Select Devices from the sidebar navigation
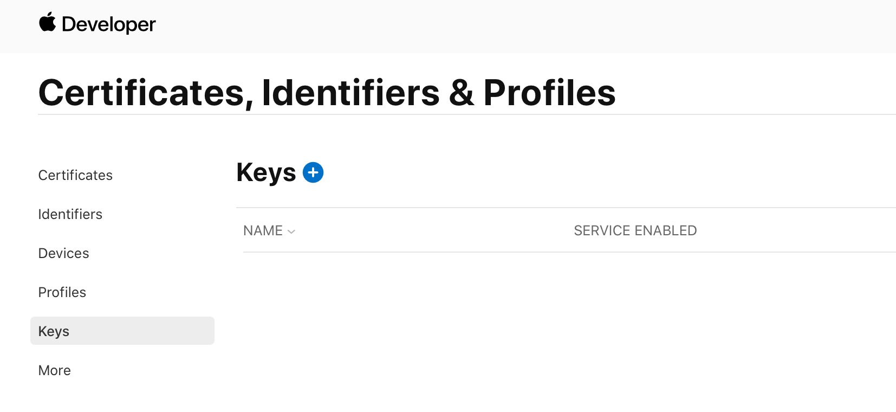The height and width of the screenshot is (412, 896). [64, 253]
